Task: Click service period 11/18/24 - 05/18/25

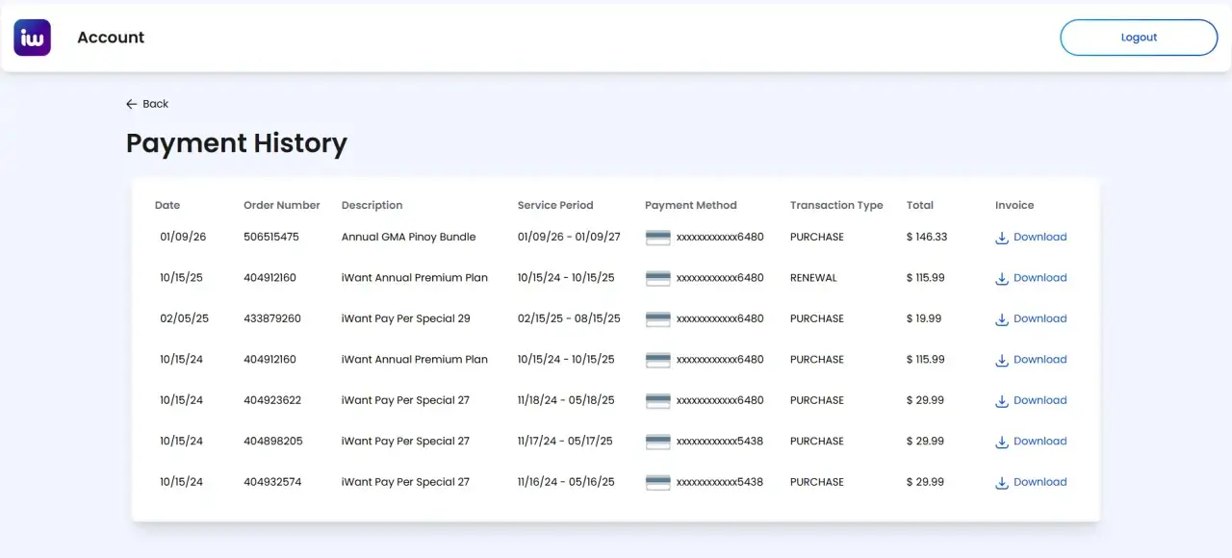Action: pyautogui.click(x=566, y=400)
